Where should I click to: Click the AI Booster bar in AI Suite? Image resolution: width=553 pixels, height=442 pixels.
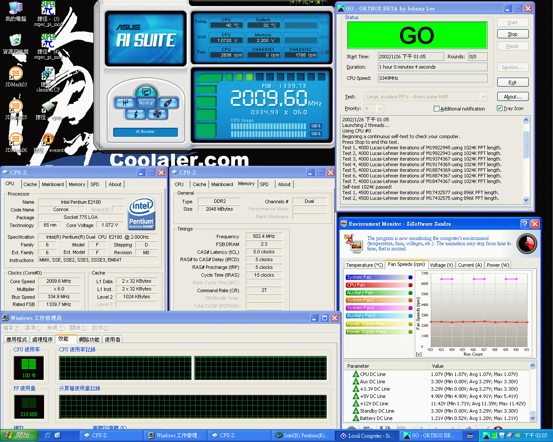point(146,132)
